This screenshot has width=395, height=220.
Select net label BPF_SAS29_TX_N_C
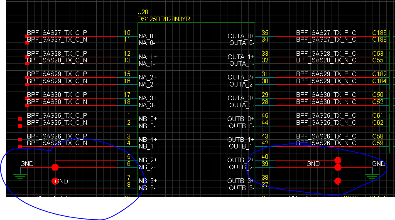click(x=326, y=81)
